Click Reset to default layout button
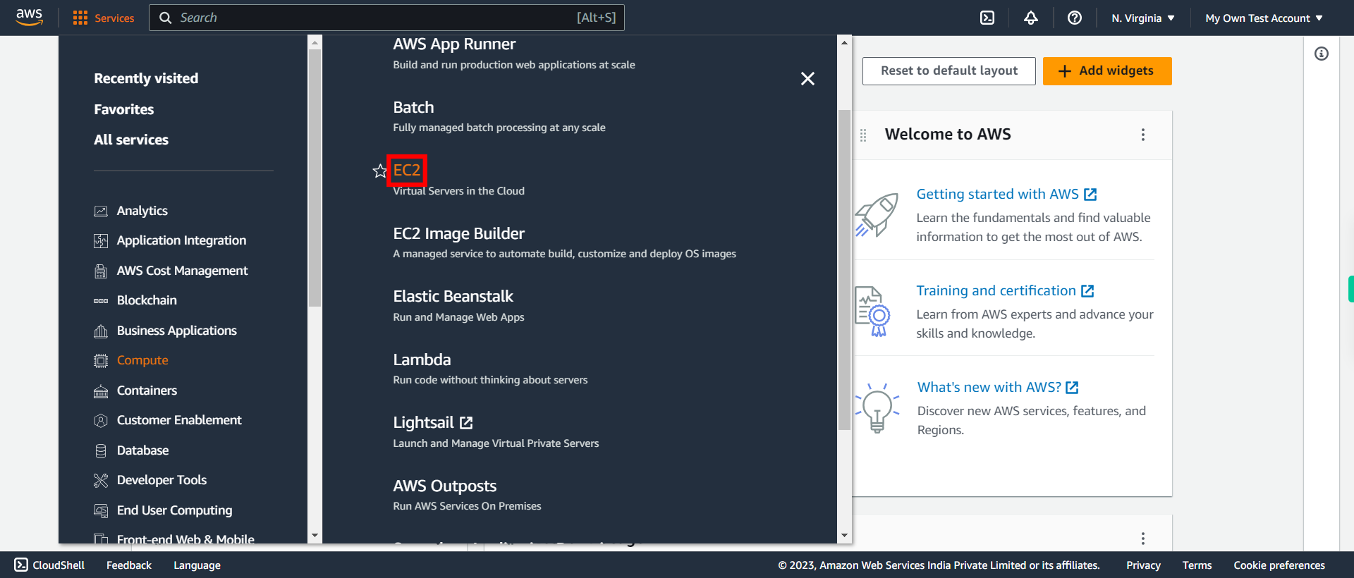 949,71
